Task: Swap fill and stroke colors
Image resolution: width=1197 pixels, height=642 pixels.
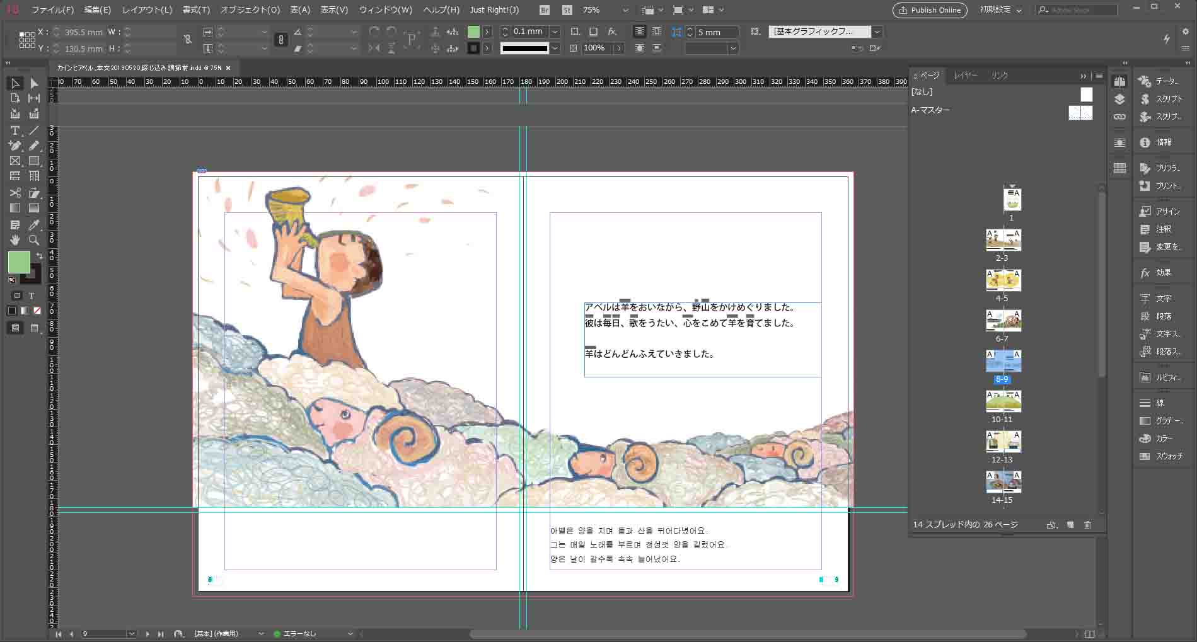Action: (x=39, y=256)
